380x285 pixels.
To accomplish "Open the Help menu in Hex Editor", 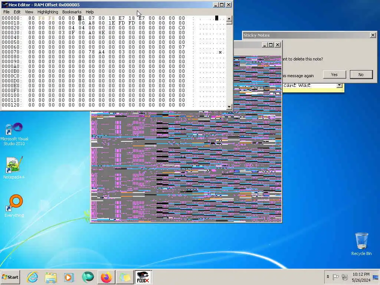I will (x=89, y=12).
